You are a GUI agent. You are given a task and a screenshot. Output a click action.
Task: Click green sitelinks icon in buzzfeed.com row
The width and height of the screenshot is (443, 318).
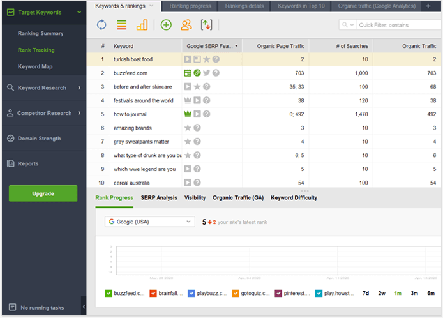(x=197, y=73)
